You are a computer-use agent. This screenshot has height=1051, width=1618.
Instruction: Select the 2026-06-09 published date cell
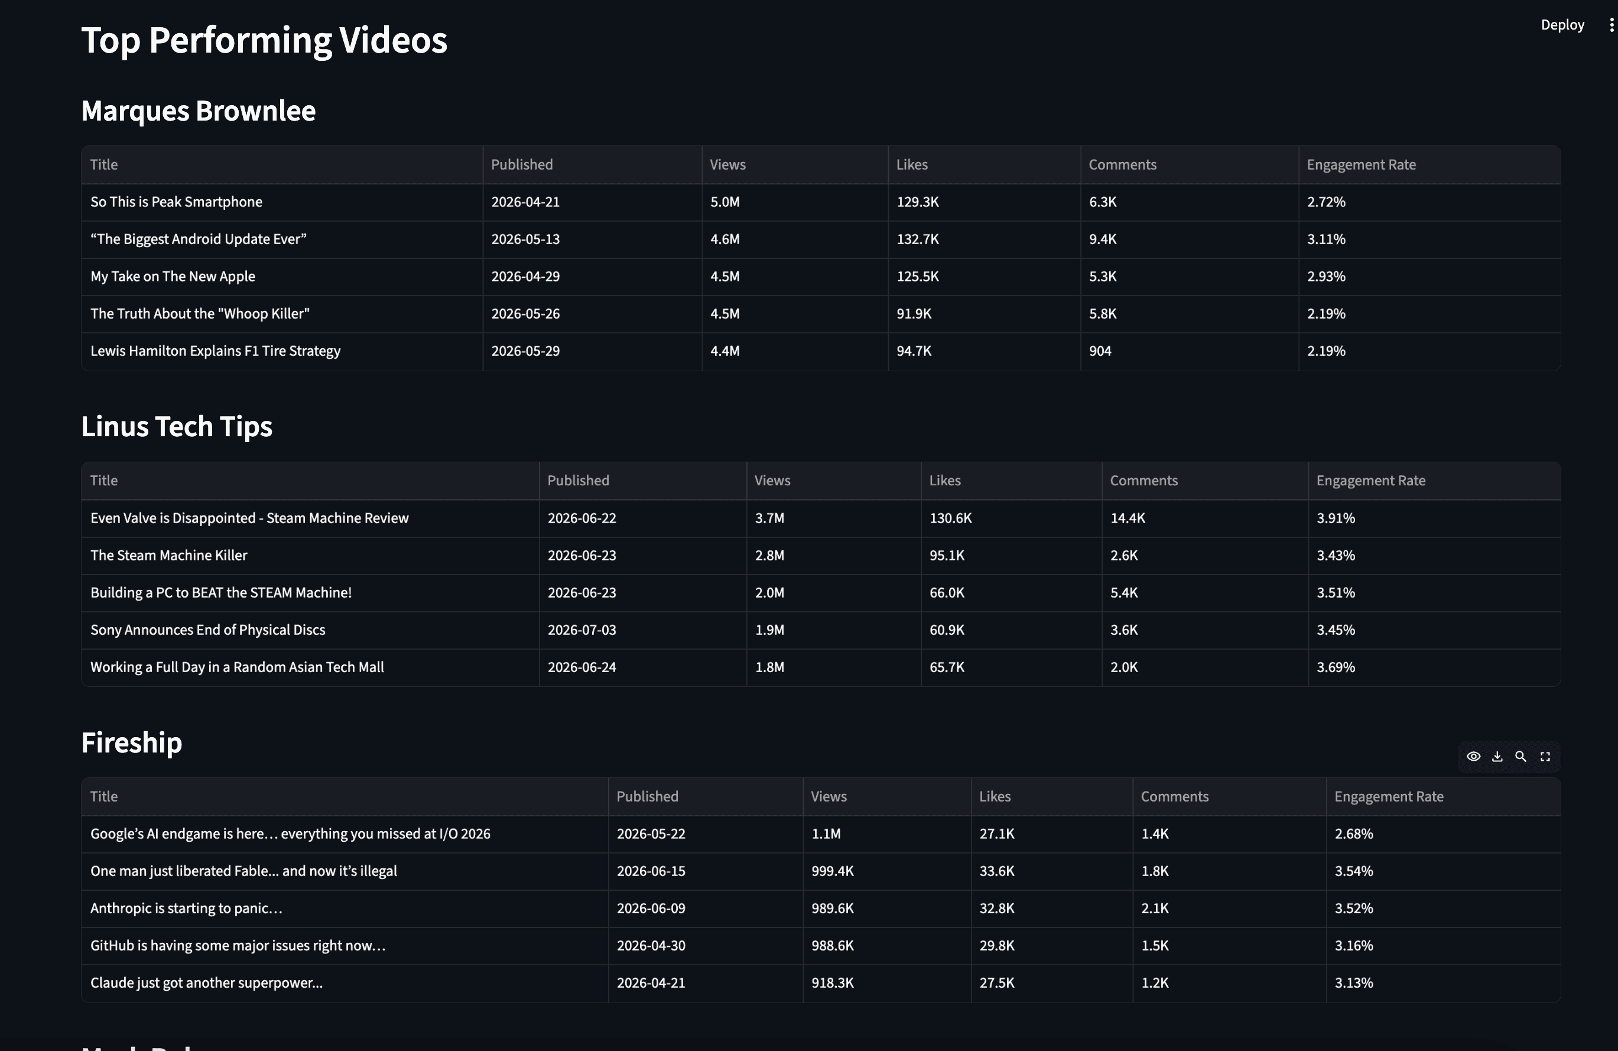tap(706, 909)
